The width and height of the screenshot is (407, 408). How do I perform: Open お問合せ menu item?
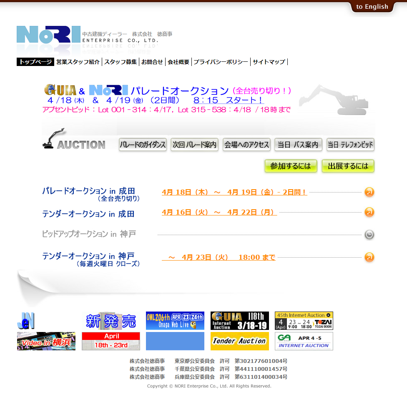[x=152, y=62]
